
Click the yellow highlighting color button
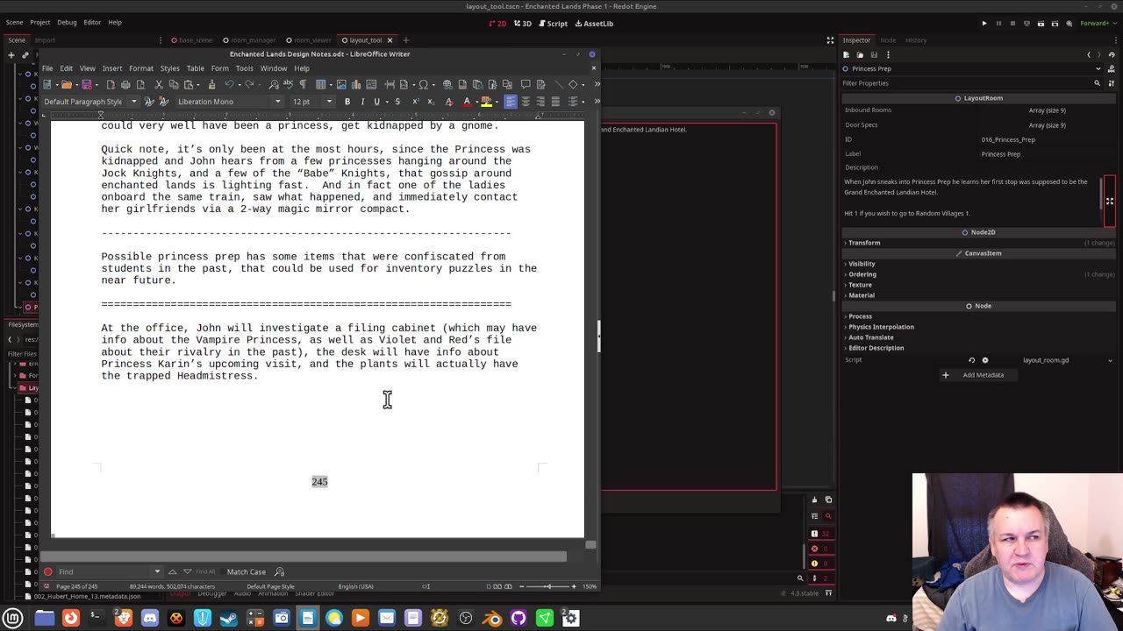click(x=486, y=102)
